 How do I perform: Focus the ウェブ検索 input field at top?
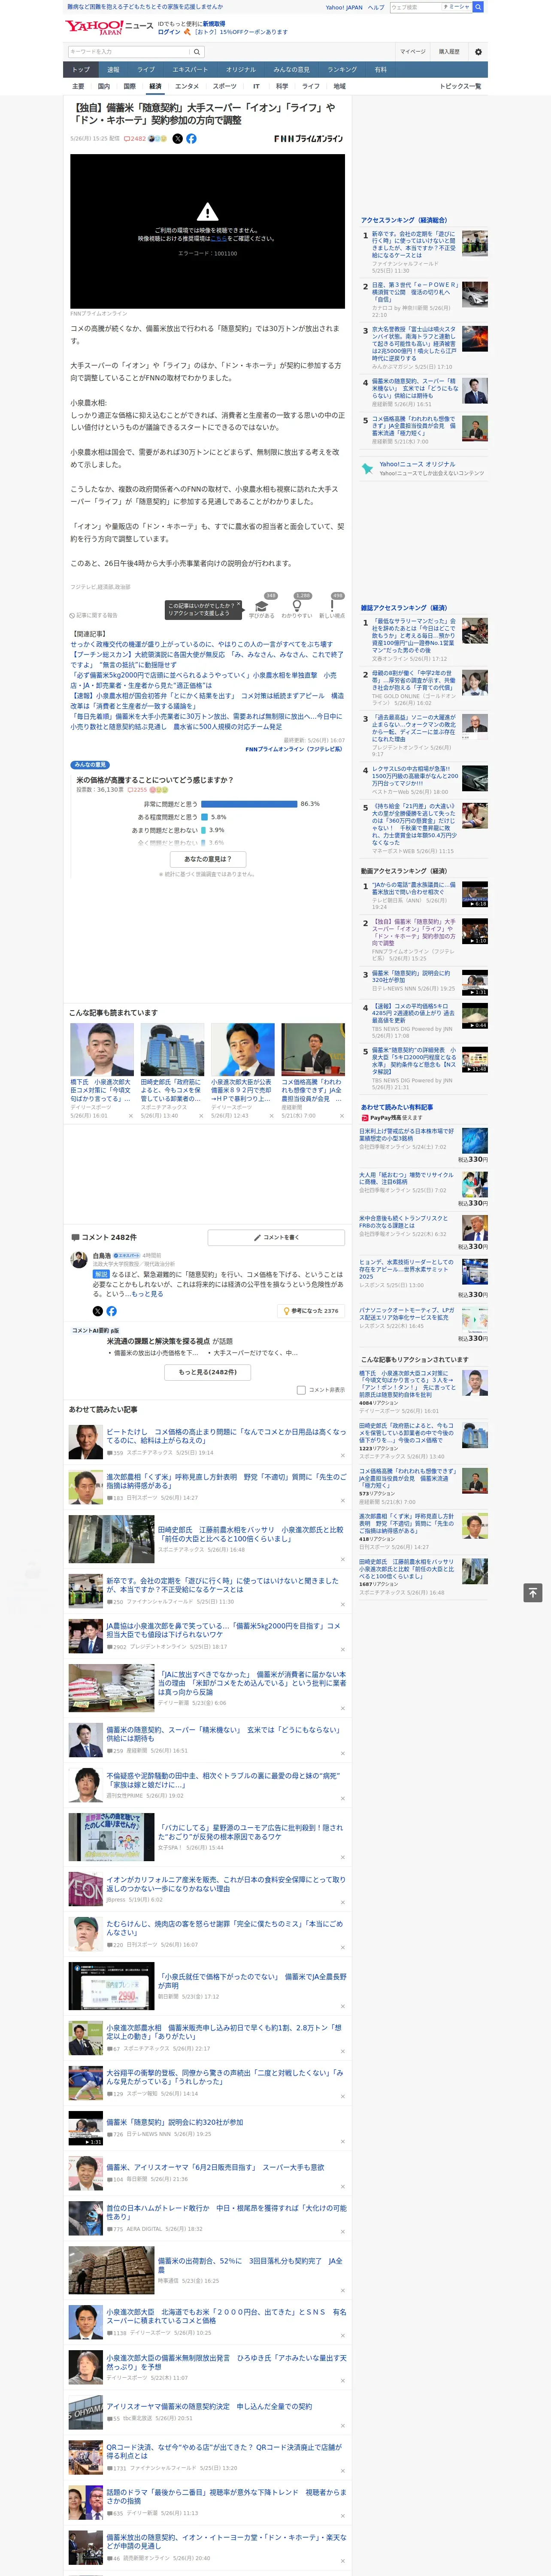click(415, 7)
